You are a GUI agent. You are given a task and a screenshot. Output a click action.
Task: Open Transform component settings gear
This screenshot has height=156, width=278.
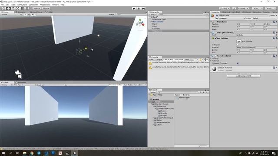(x=276, y=22)
